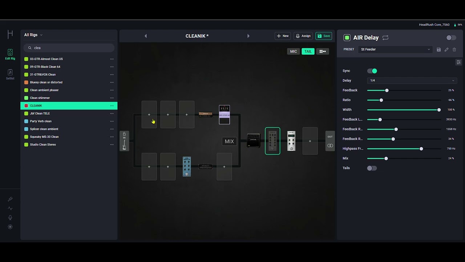This screenshot has height=262, width=465.
Task: Go to the previous rig arrow
Action: pos(146,36)
